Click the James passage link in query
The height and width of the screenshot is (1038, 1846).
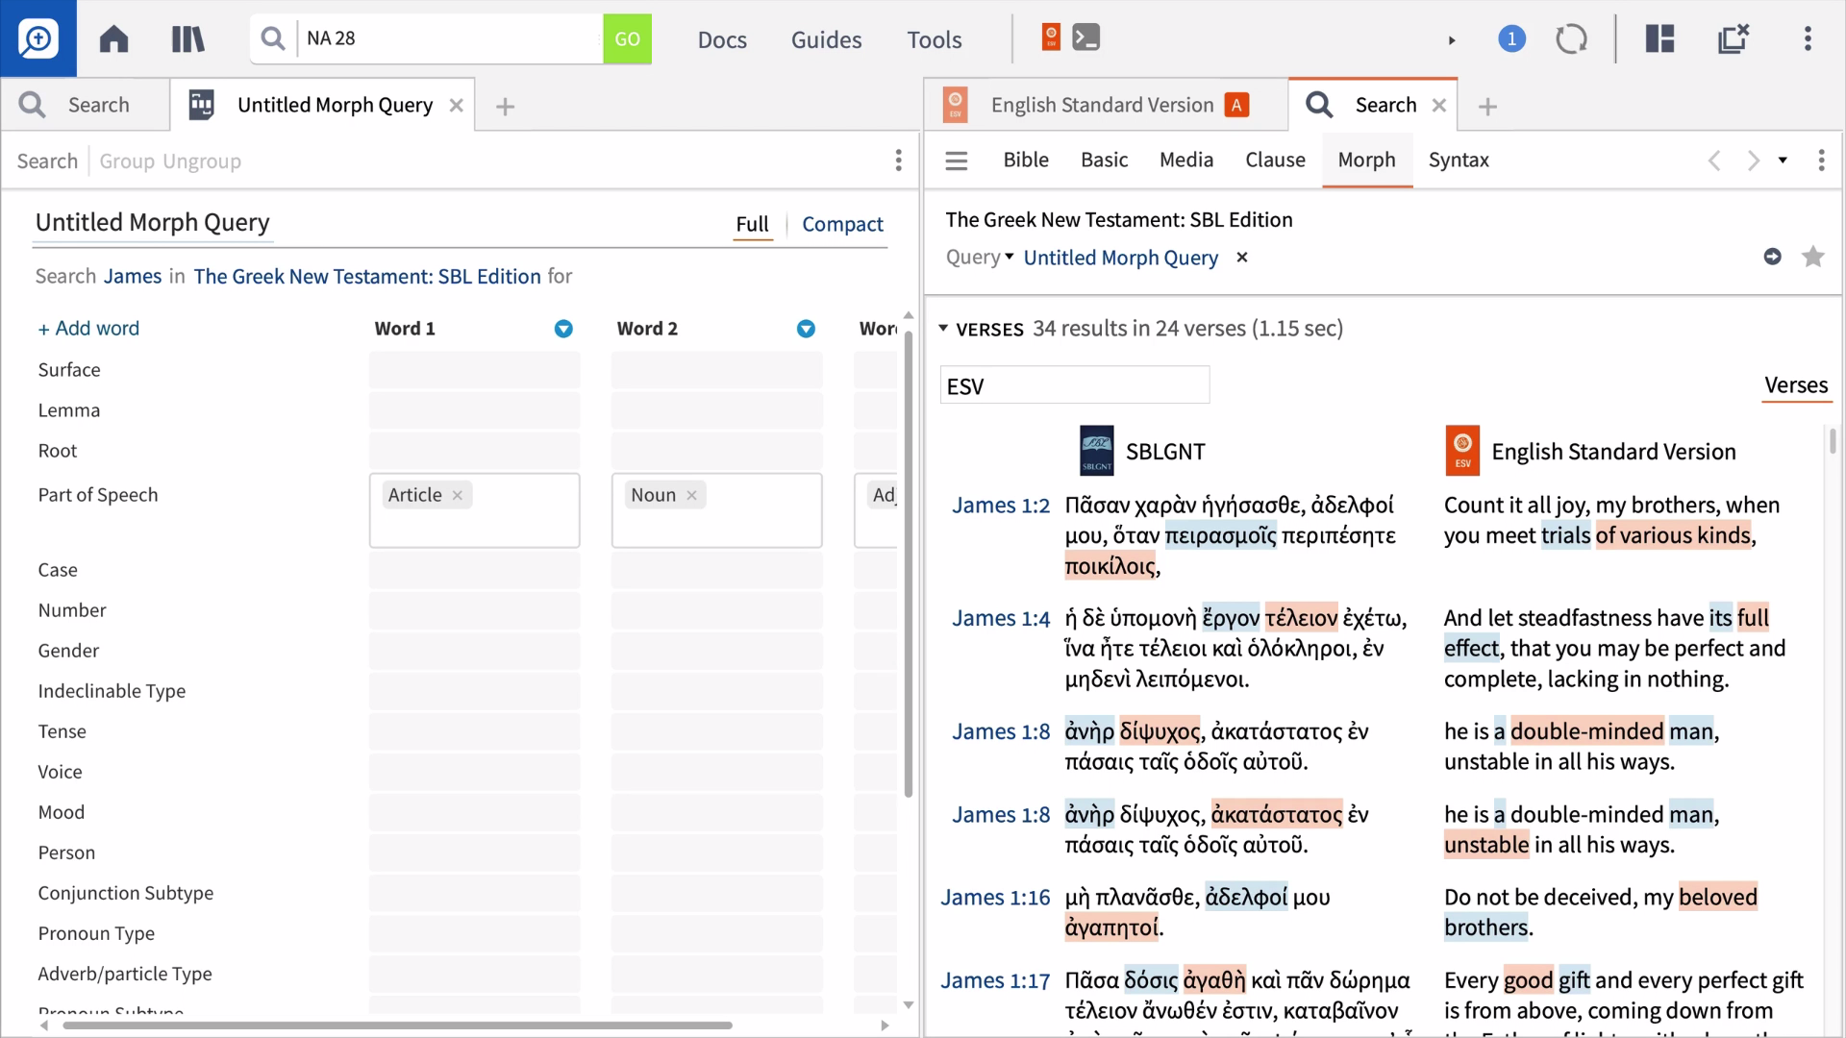(x=133, y=277)
